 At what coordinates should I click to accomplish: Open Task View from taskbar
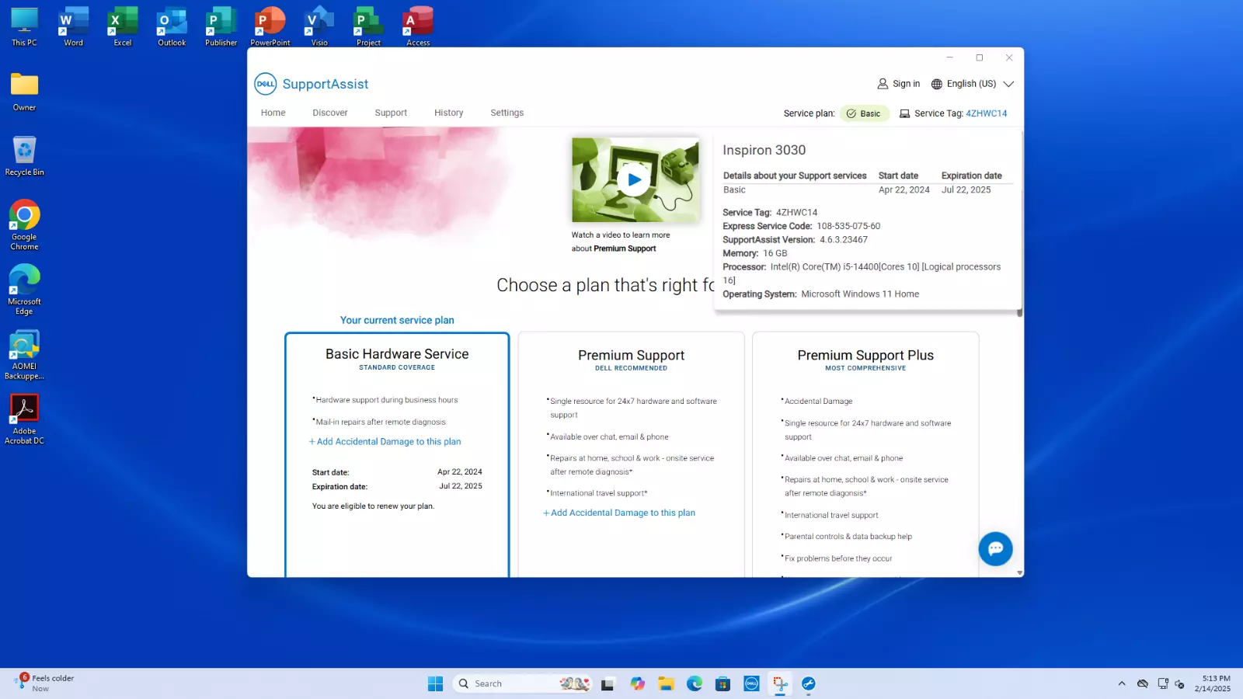click(x=608, y=683)
